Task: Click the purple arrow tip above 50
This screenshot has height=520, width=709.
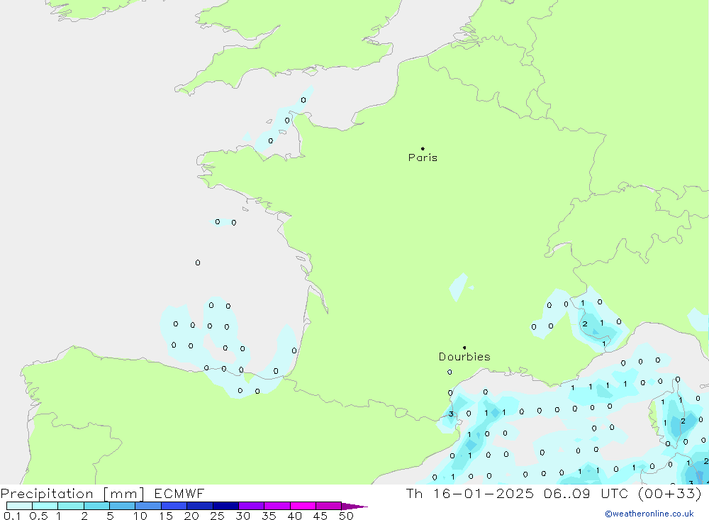Action: point(354,507)
